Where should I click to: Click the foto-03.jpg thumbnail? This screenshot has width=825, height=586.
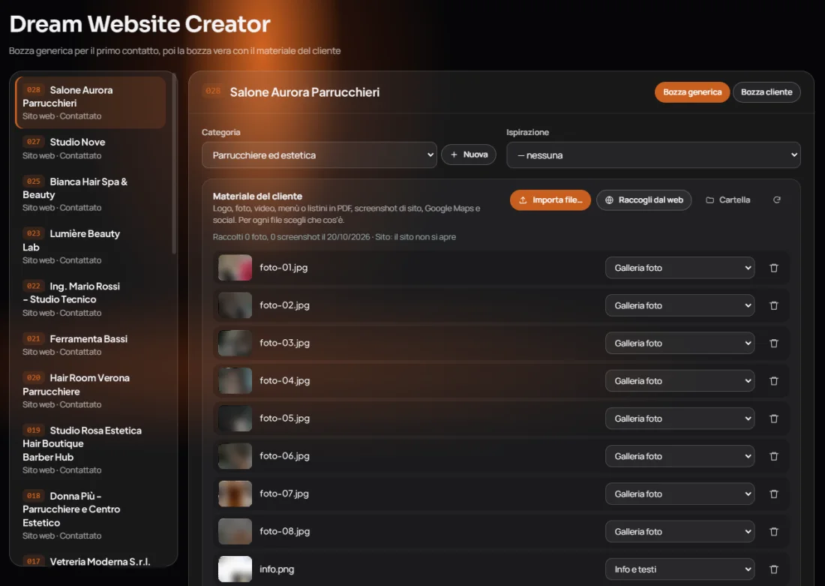235,343
